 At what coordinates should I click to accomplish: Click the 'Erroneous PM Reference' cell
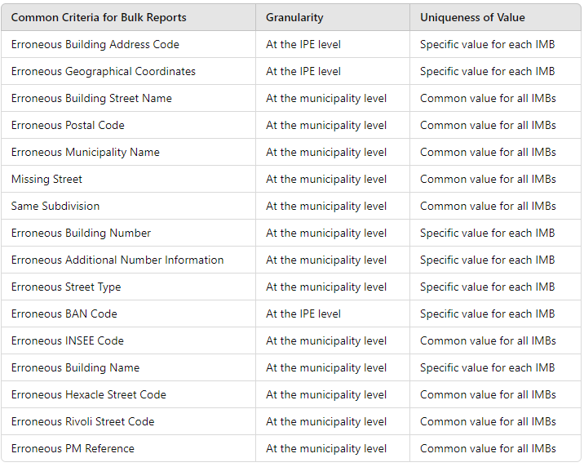click(x=73, y=448)
